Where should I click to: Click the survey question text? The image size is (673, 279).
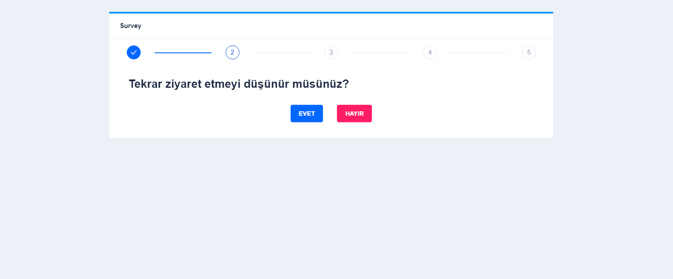(x=239, y=83)
